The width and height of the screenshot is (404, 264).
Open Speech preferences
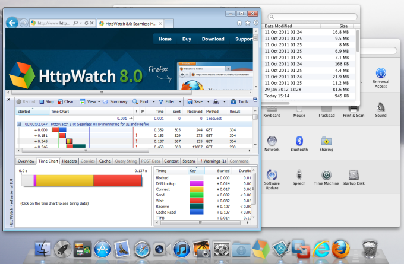[299, 177]
